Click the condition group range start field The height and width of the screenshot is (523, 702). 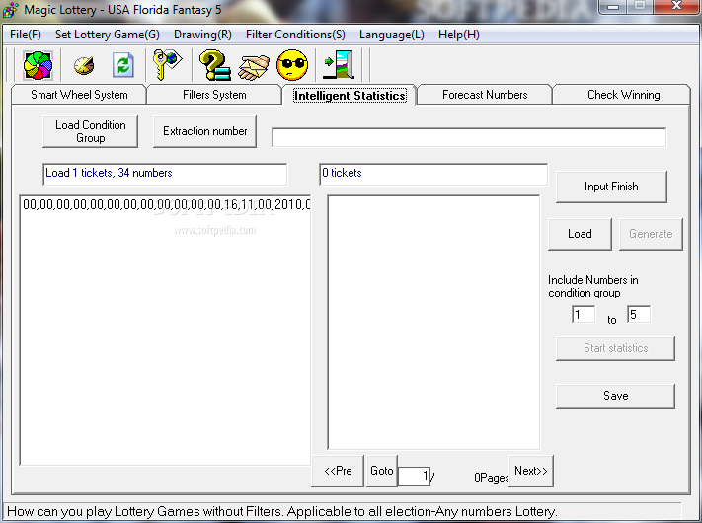584,315
